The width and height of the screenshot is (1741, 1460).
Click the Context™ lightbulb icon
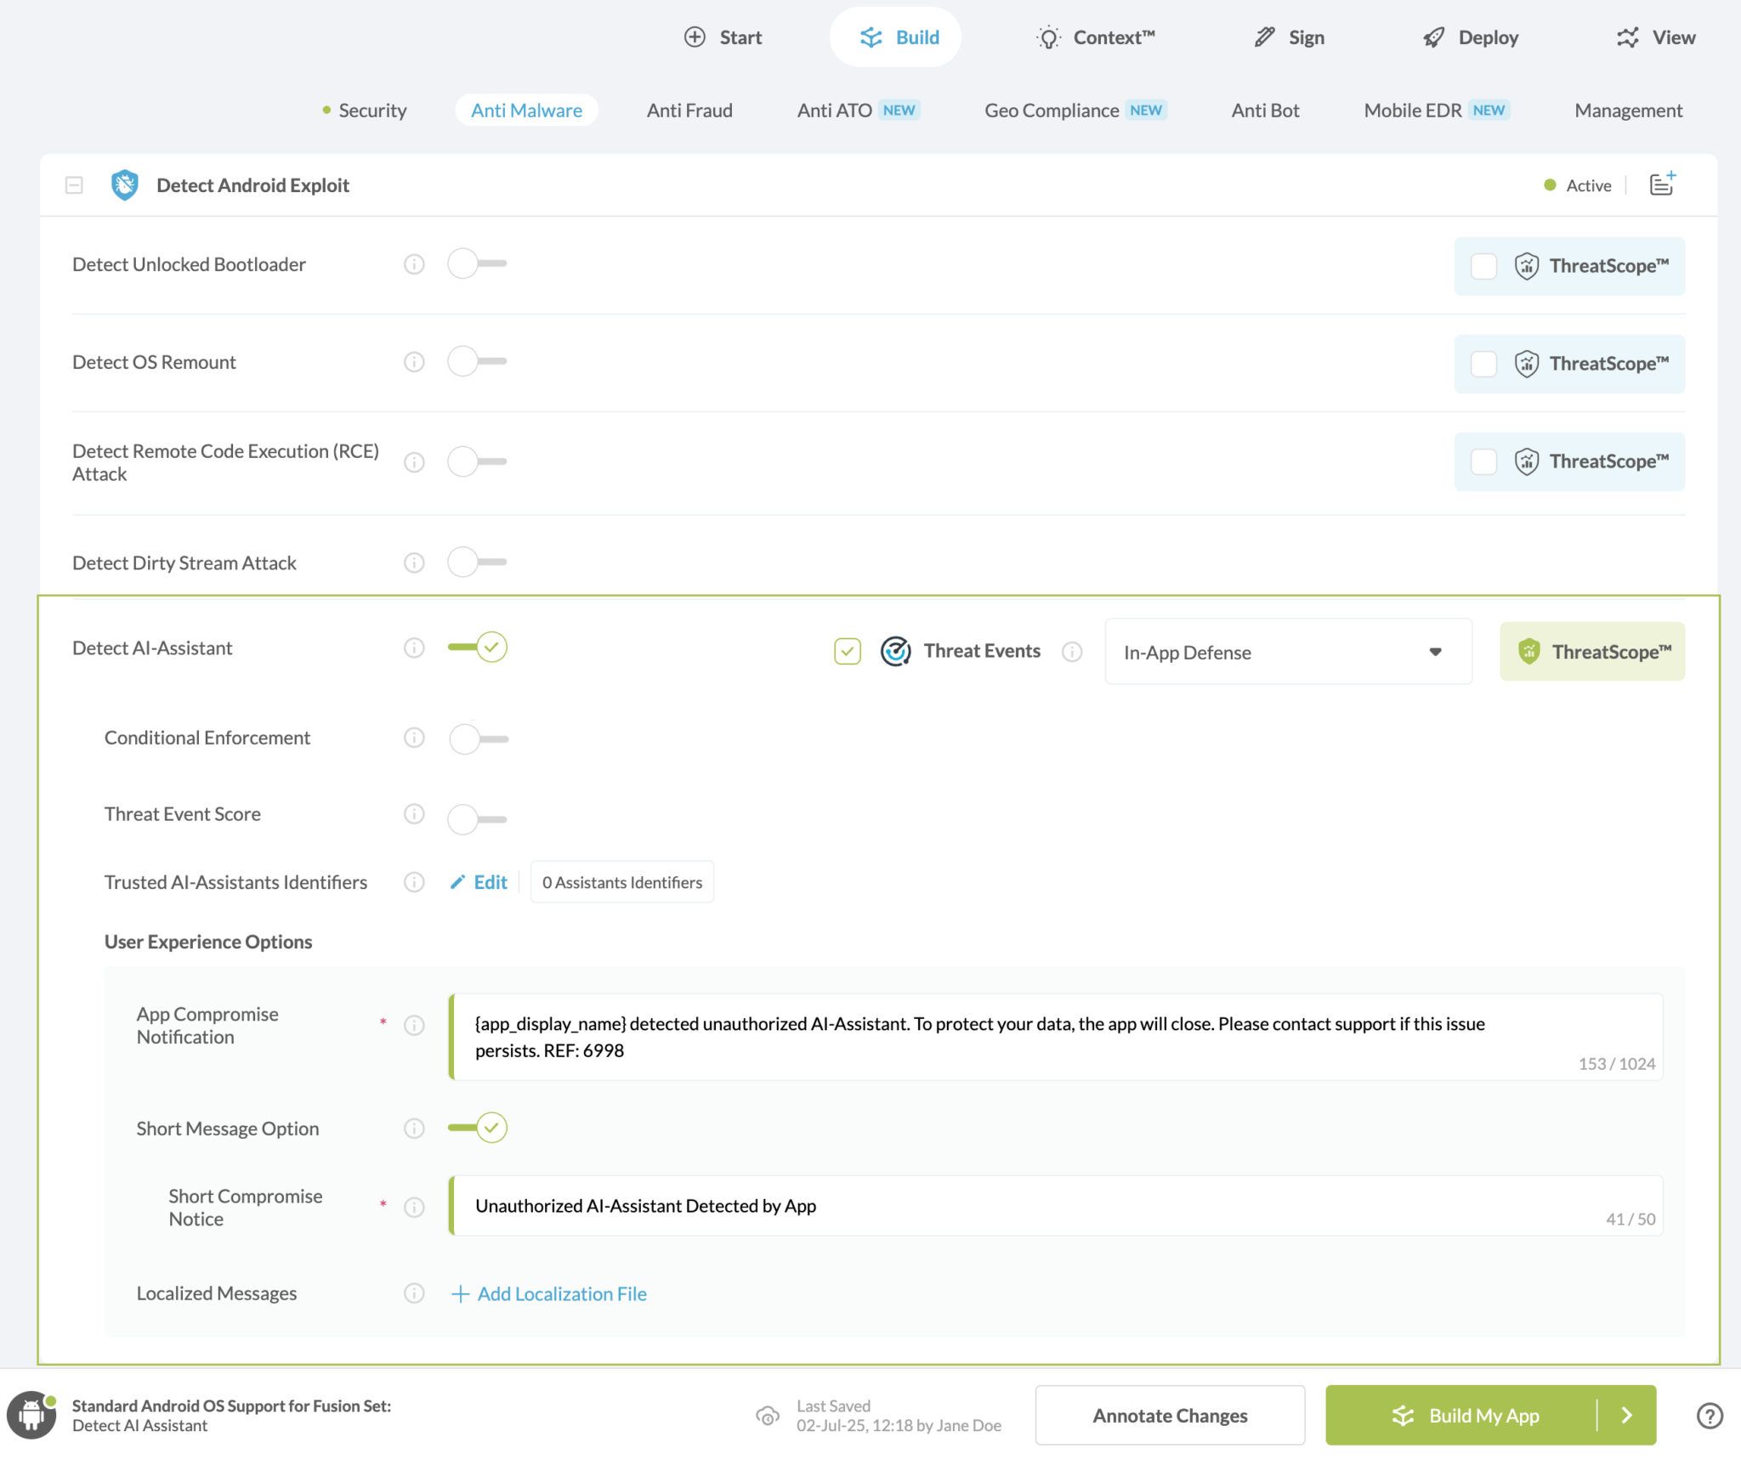click(x=1048, y=37)
